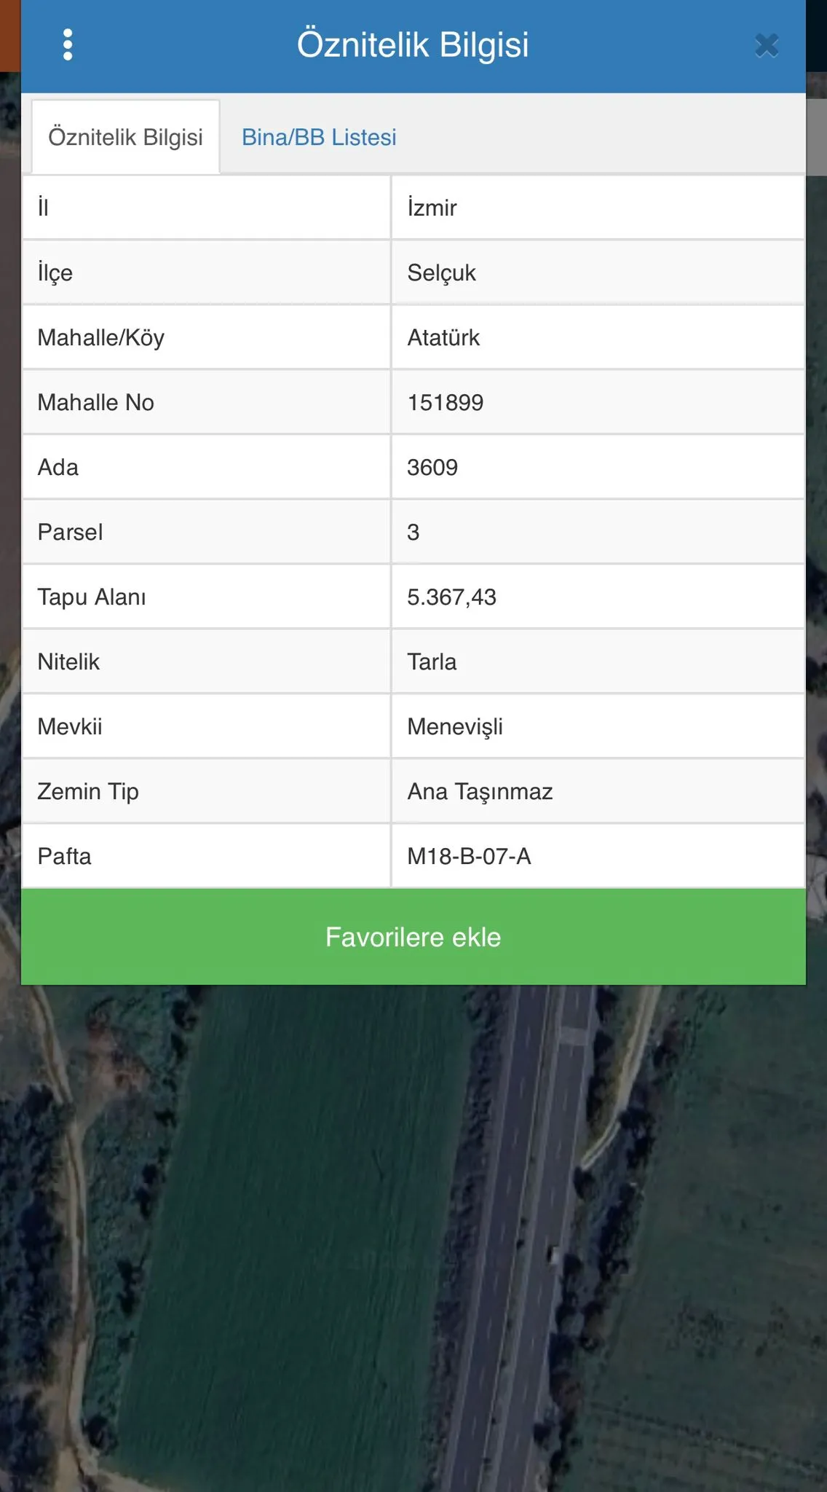The width and height of the screenshot is (827, 1492).
Task: Switch to the Bina/BB Listesi tab
Action: point(319,137)
